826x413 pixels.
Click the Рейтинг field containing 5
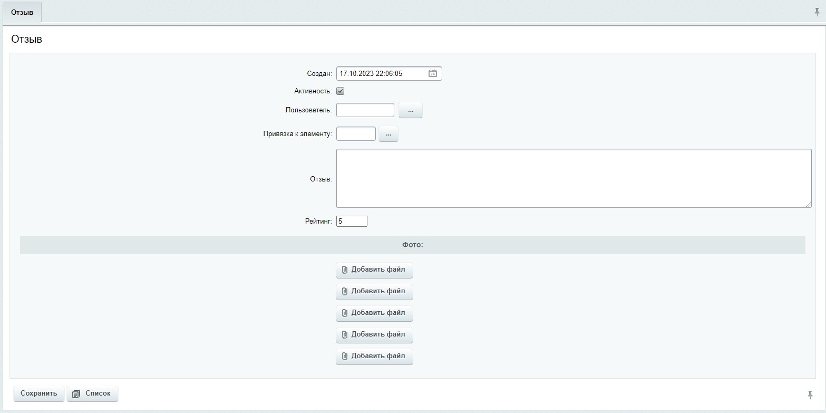point(352,222)
